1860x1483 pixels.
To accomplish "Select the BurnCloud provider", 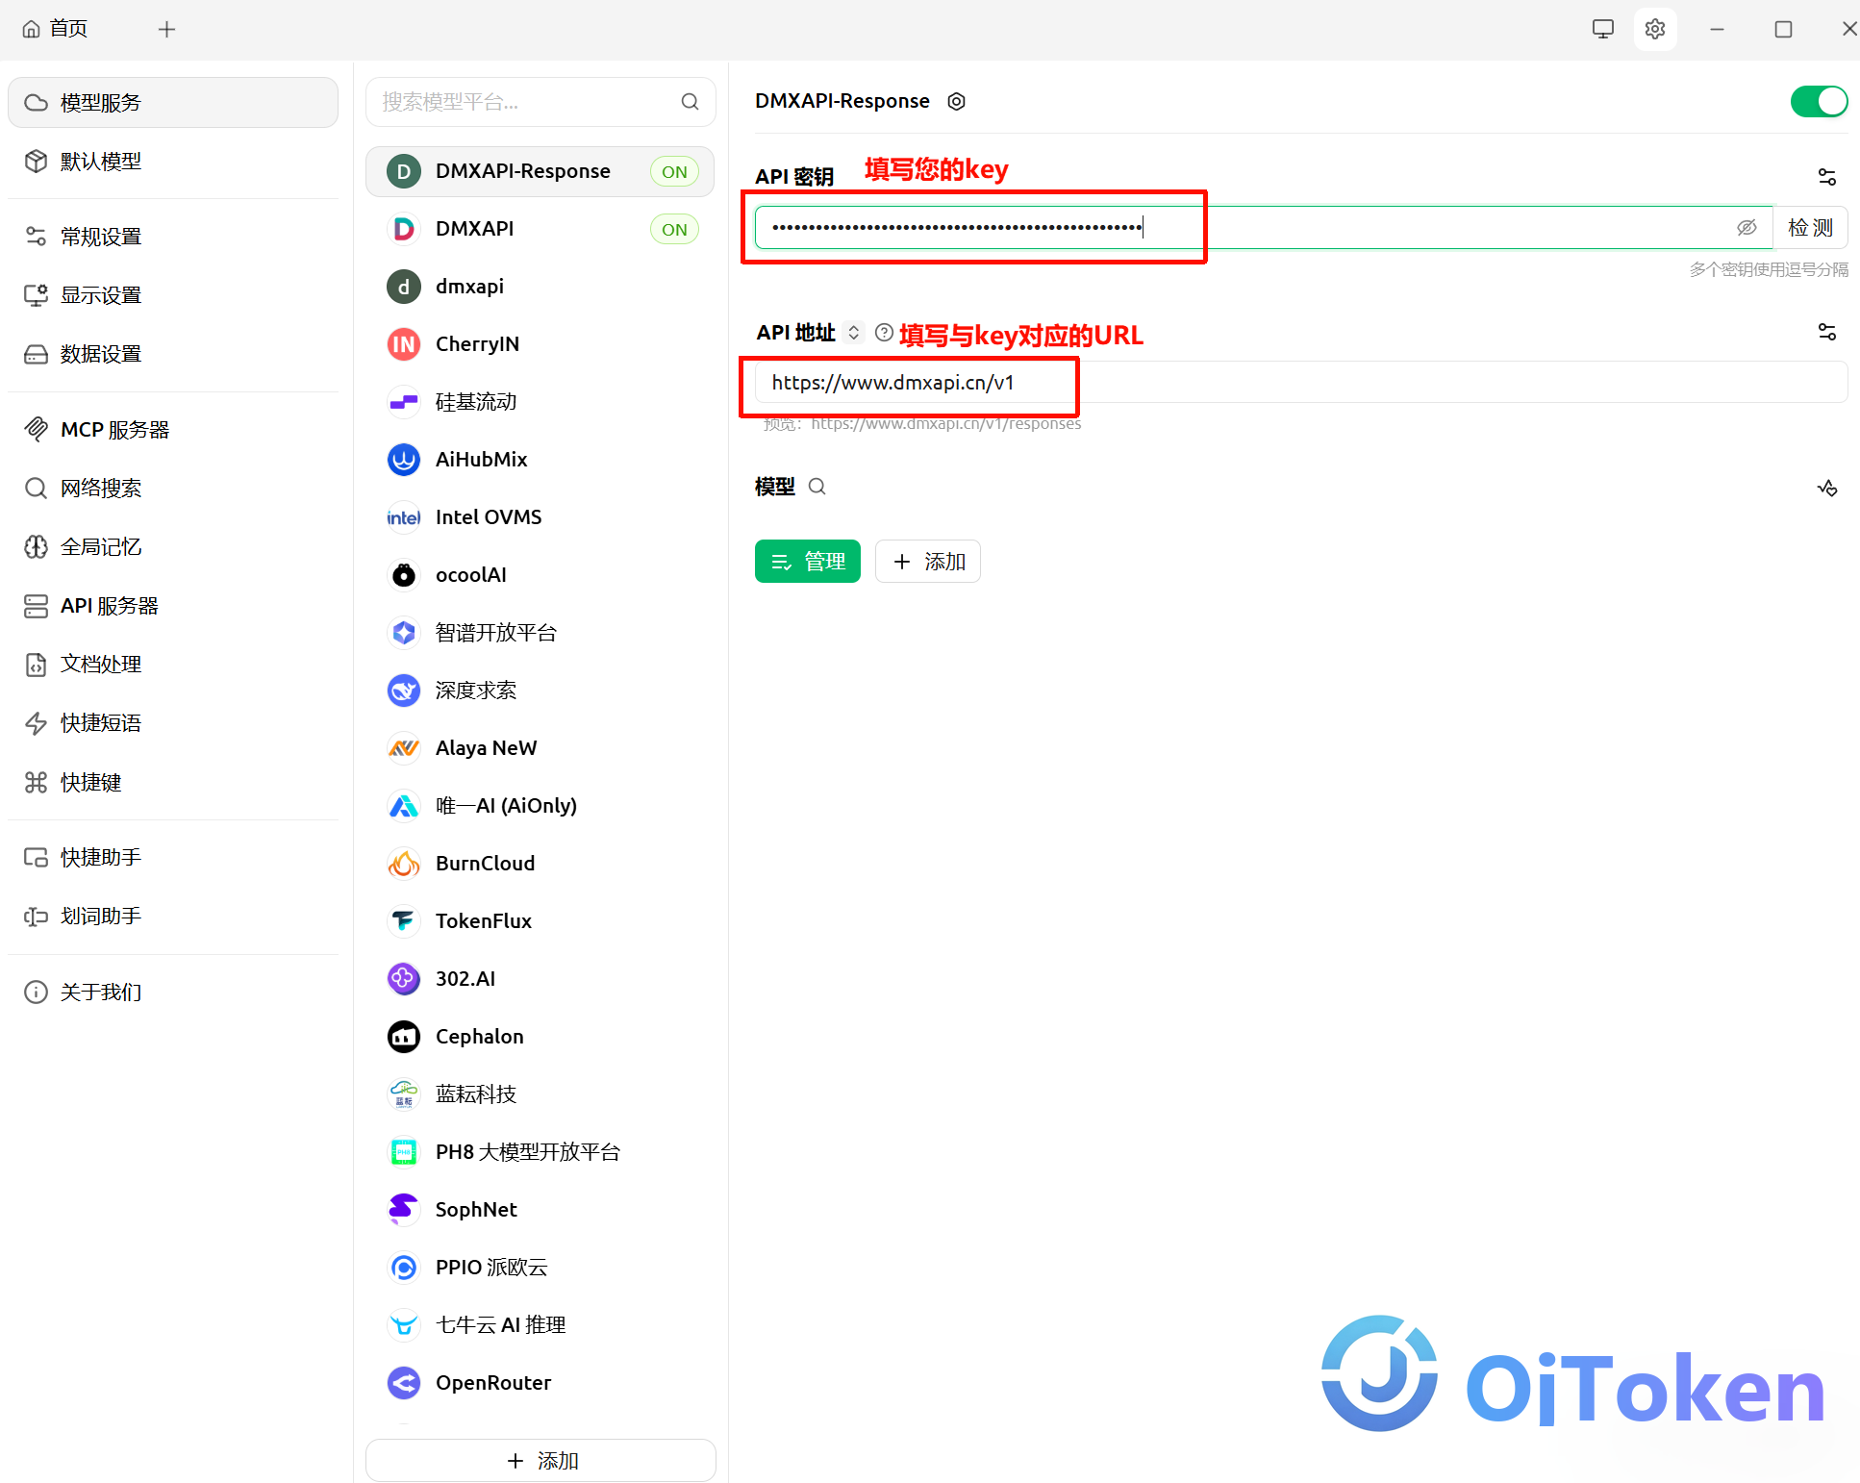I will (540, 864).
